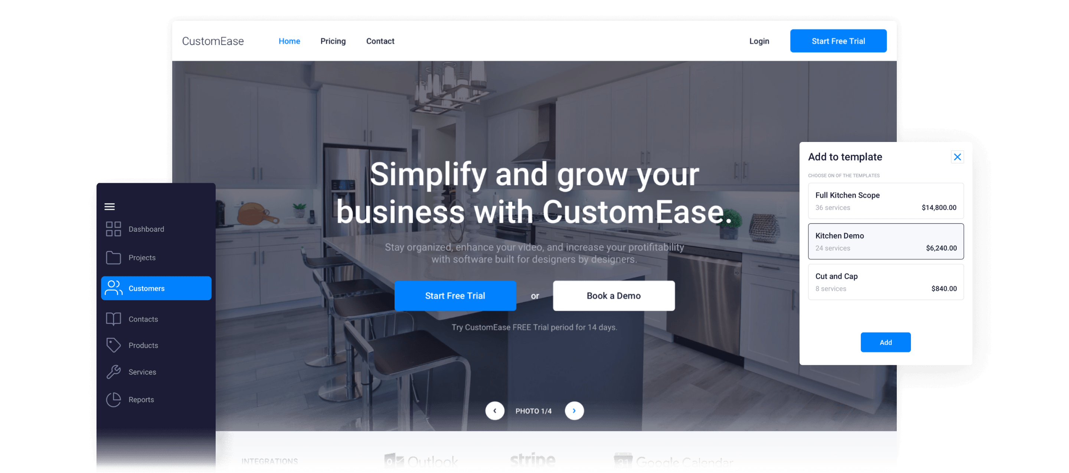1069x473 pixels.
Task: Select the Services wrench icon
Action: pyautogui.click(x=112, y=371)
